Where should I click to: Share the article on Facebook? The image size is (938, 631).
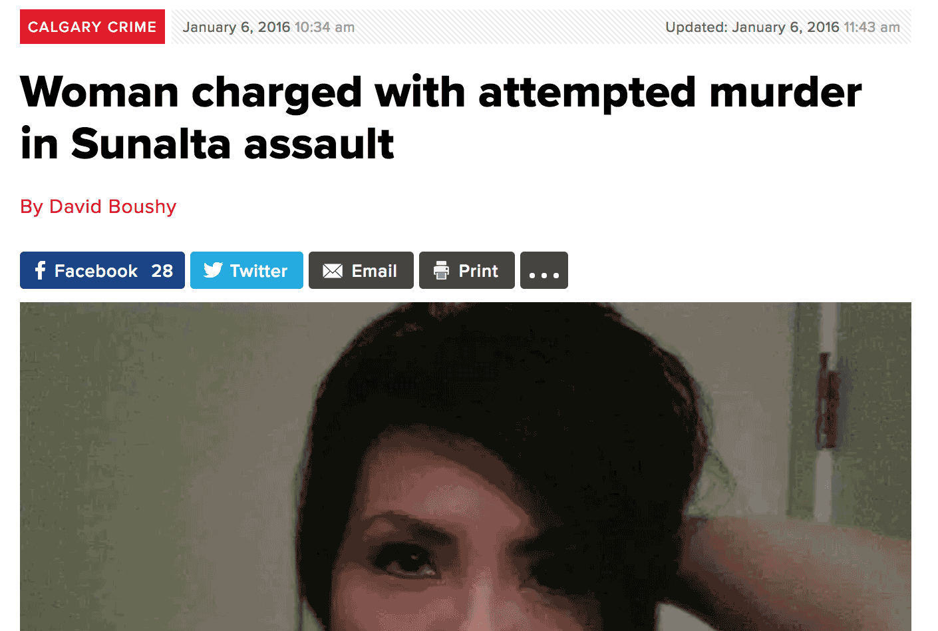tap(102, 270)
